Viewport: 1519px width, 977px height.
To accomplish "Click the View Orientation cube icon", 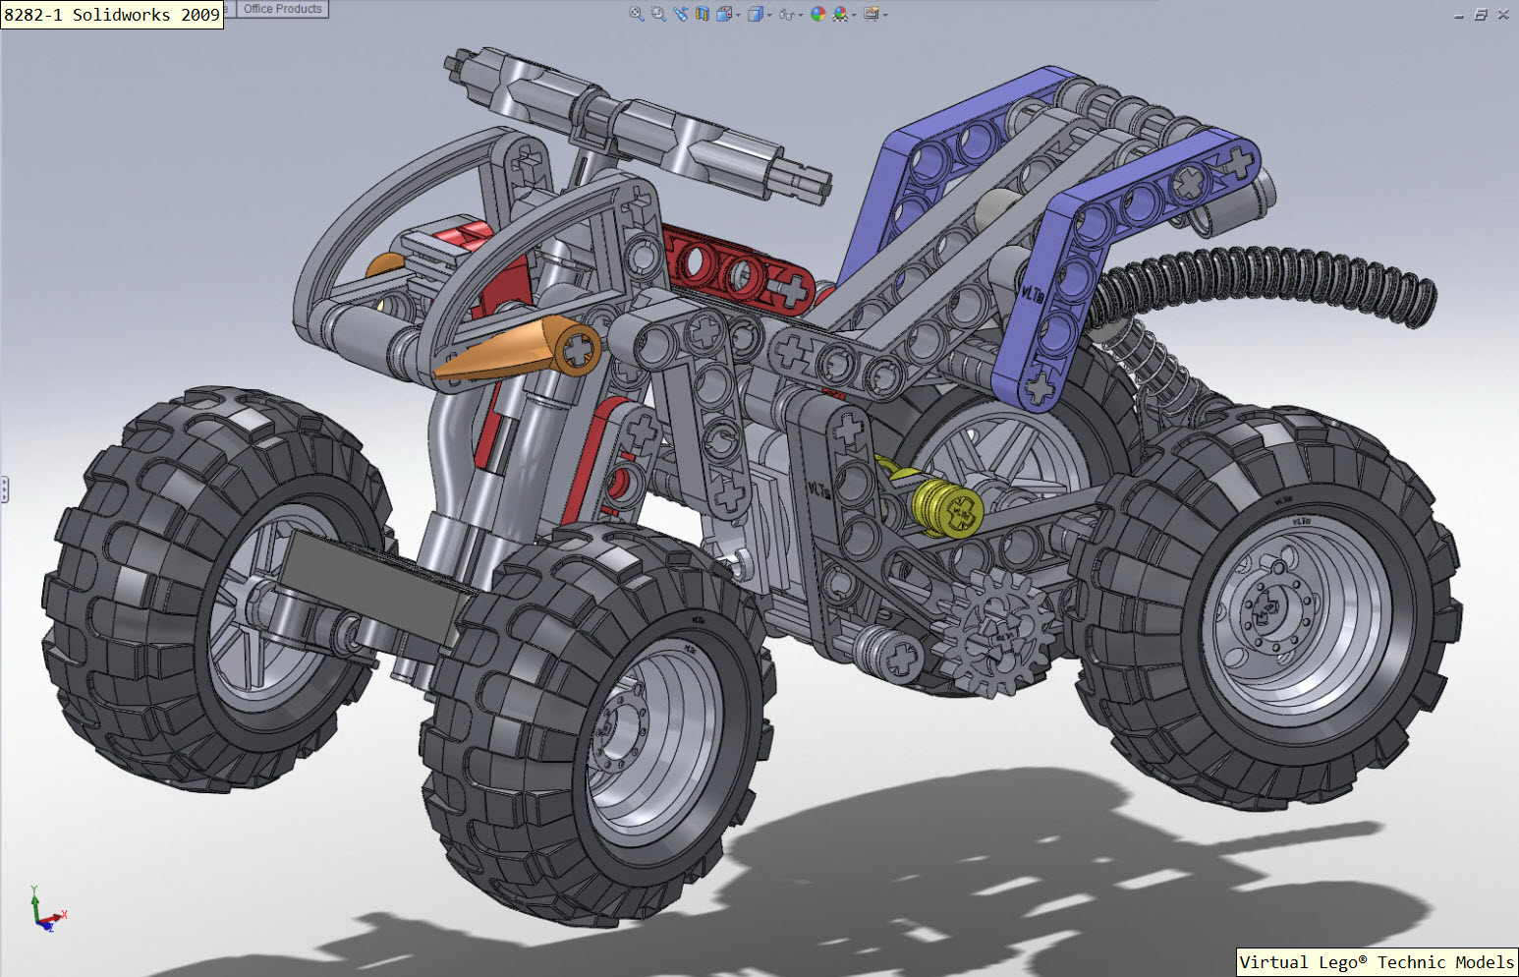I will pos(724,14).
